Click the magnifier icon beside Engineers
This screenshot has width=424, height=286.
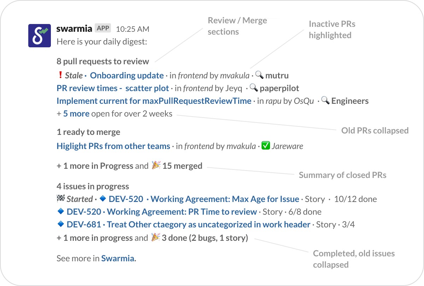tap(325, 101)
